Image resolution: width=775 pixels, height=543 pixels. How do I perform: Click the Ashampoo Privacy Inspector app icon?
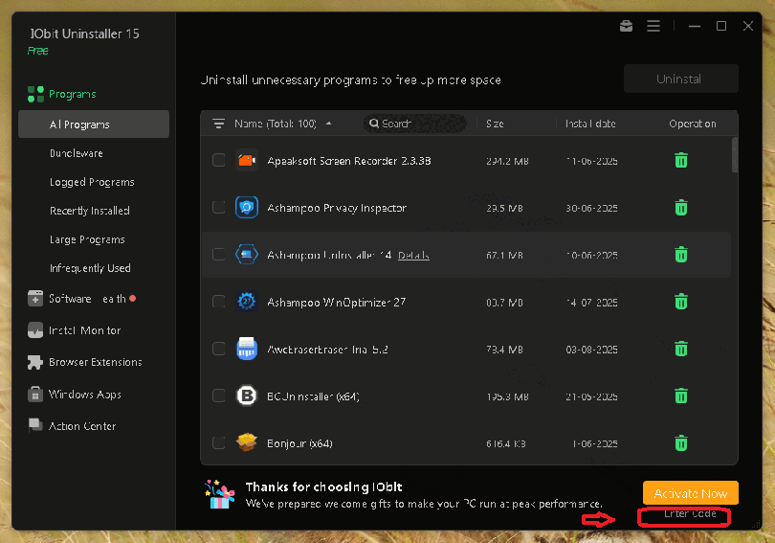(x=247, y=207)
